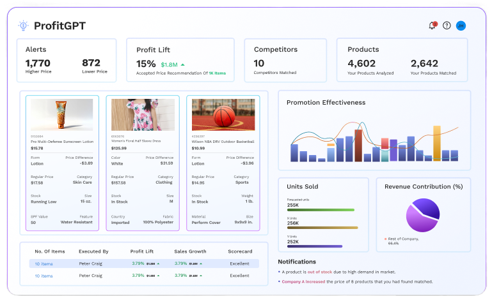Image resolution: width=492 pixels, height=296 pixels.
Task: Click the ProfitGPT lightbulb logo icon
Action: pos(24,26)
